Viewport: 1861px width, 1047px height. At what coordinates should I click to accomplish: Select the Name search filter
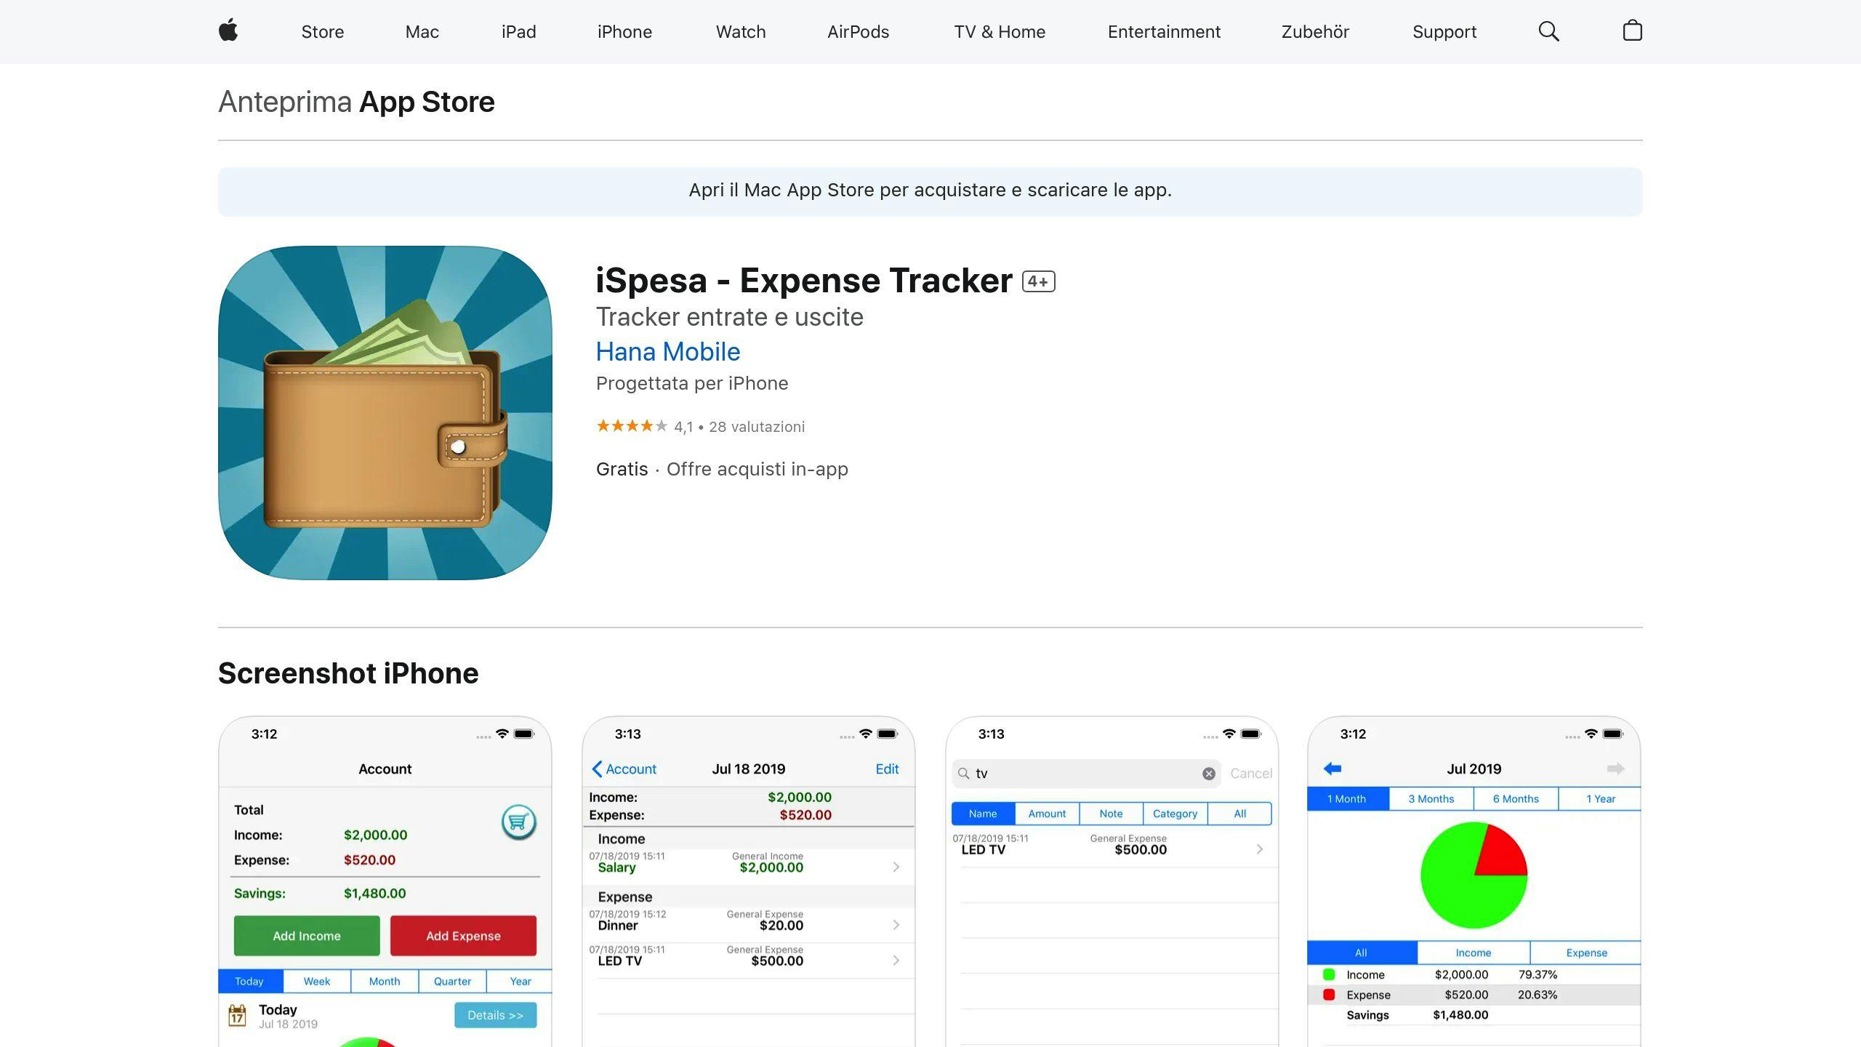[983, 814]
